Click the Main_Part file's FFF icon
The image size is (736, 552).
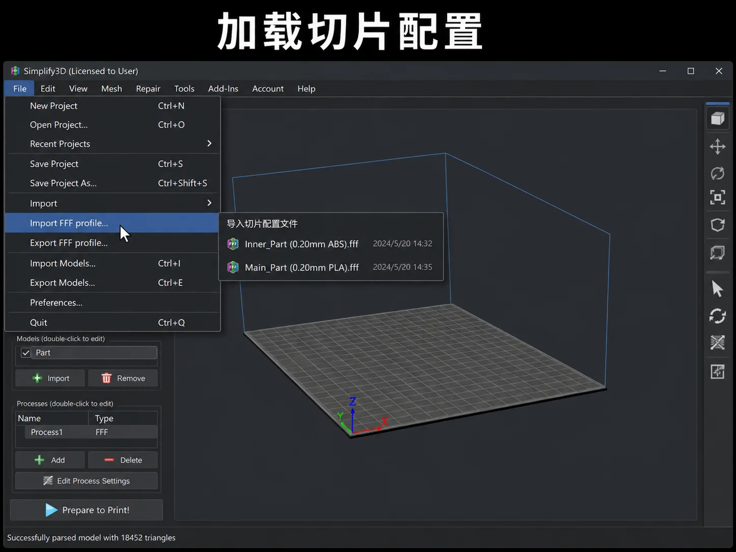pos(233,267)
